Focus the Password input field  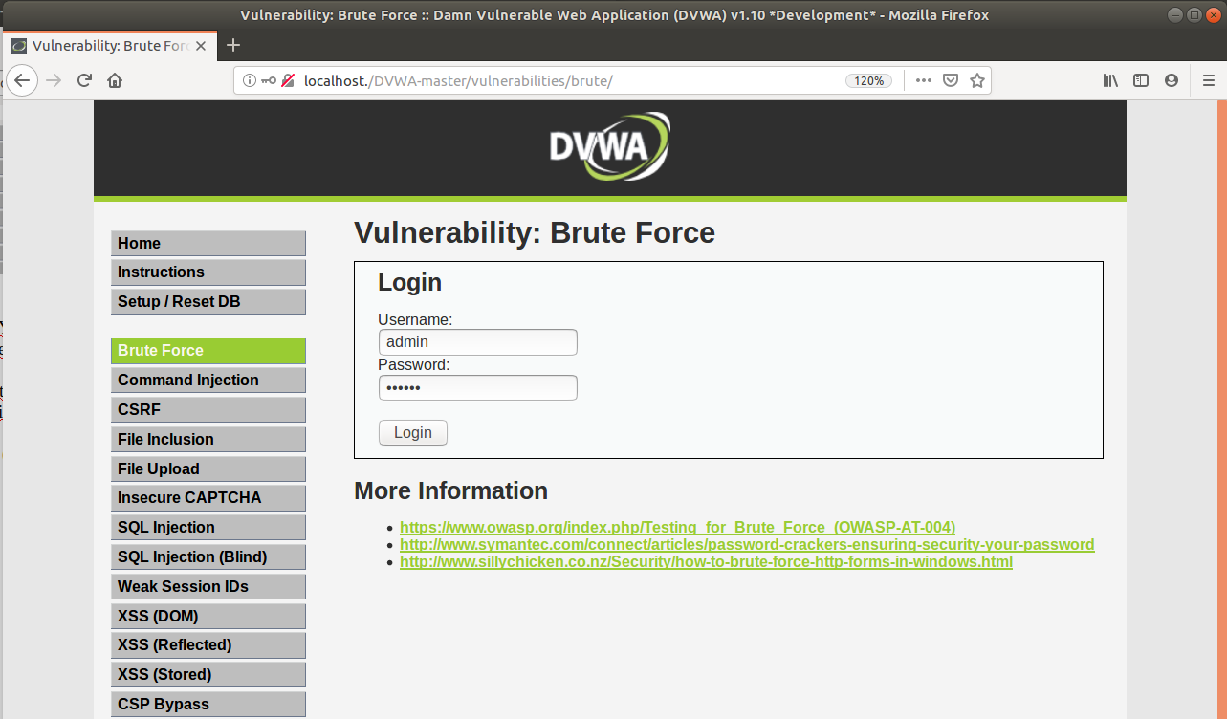point(478,387)
